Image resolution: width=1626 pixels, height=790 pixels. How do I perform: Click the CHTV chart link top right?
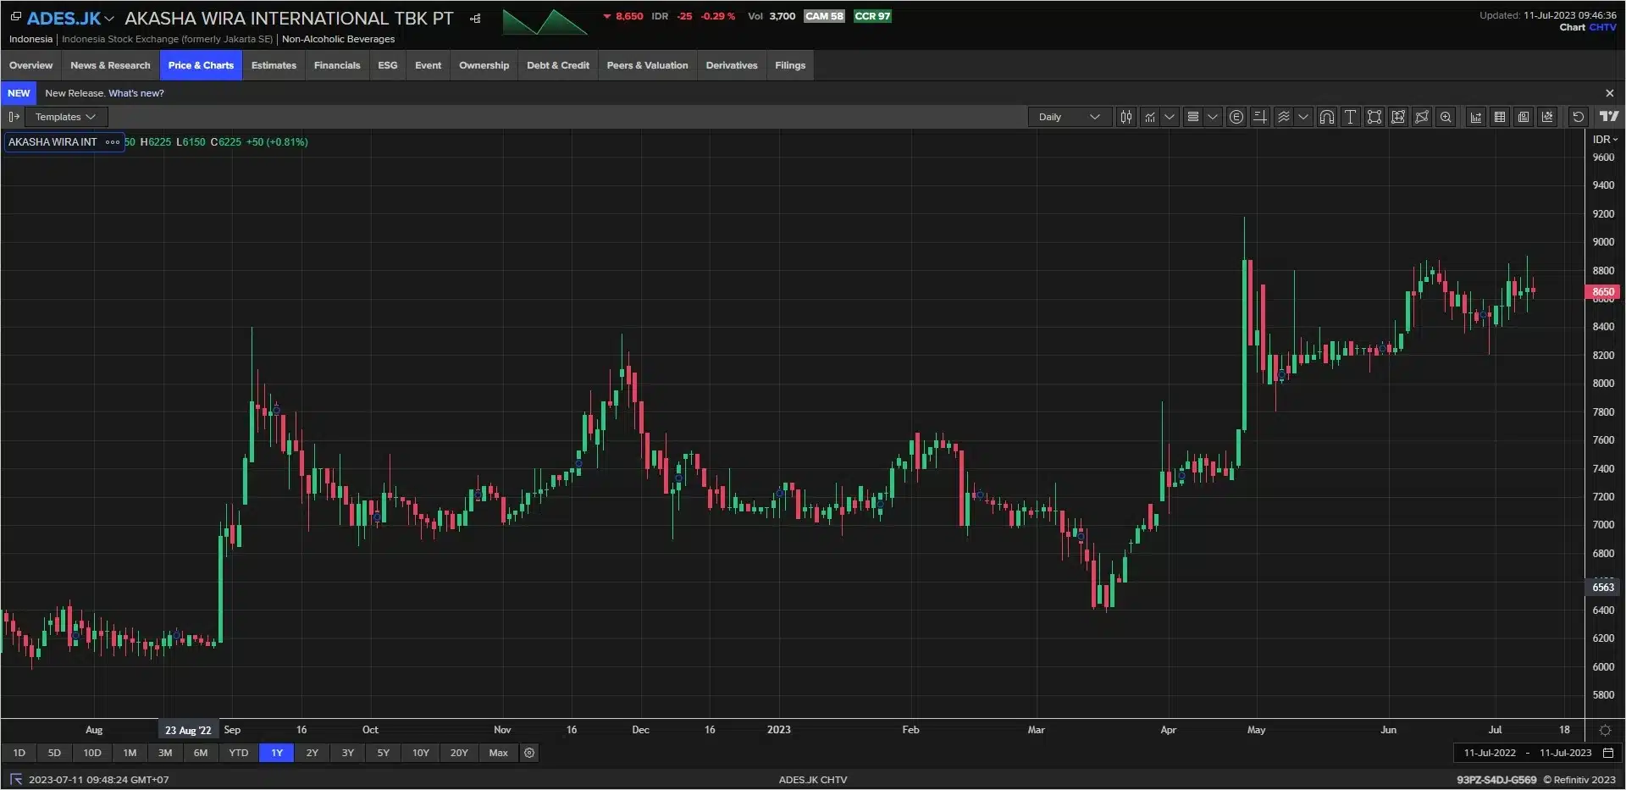click(x=1602, y=27)
